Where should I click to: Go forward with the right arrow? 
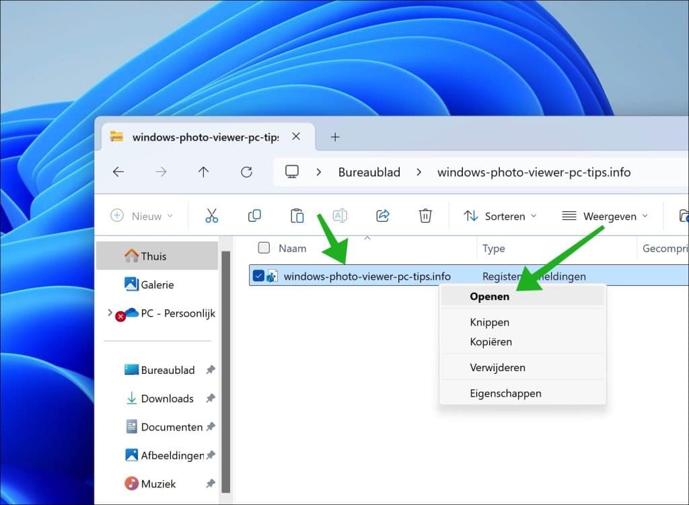pyautogui.click(x=161, y=171)
